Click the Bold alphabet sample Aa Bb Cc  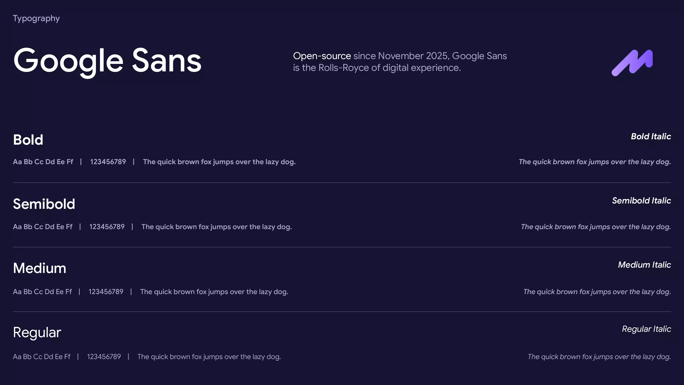click(43, 162)
